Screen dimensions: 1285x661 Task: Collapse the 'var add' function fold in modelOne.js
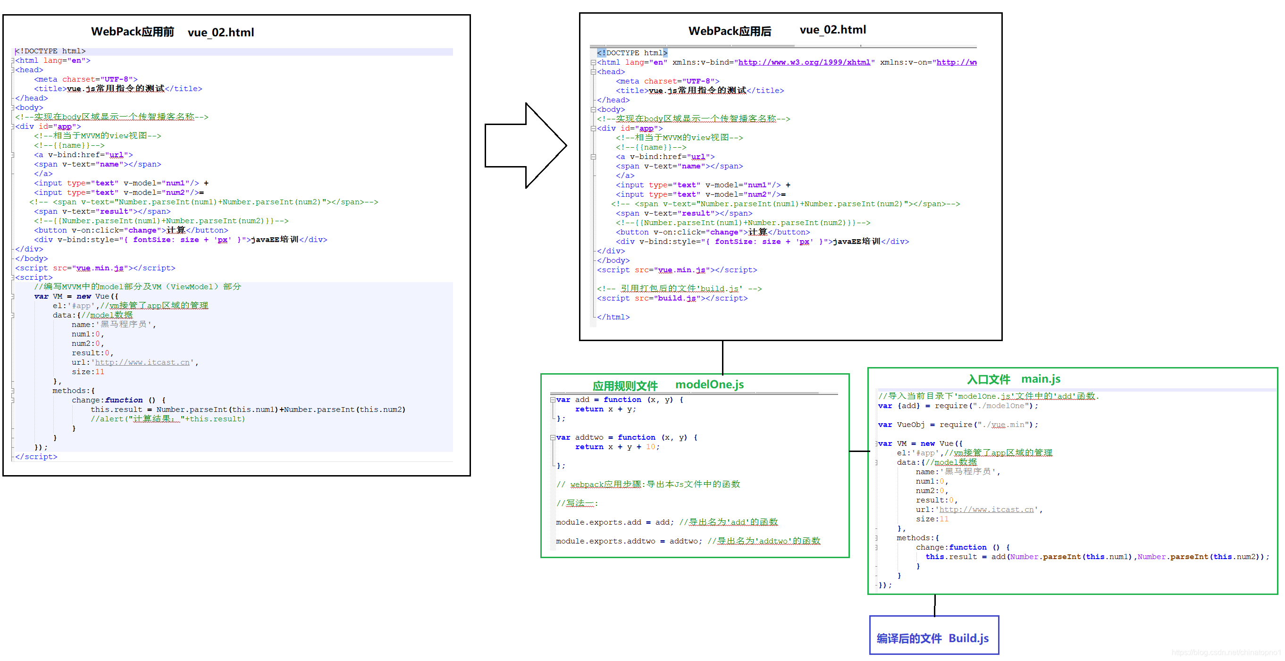pos(553,400)
